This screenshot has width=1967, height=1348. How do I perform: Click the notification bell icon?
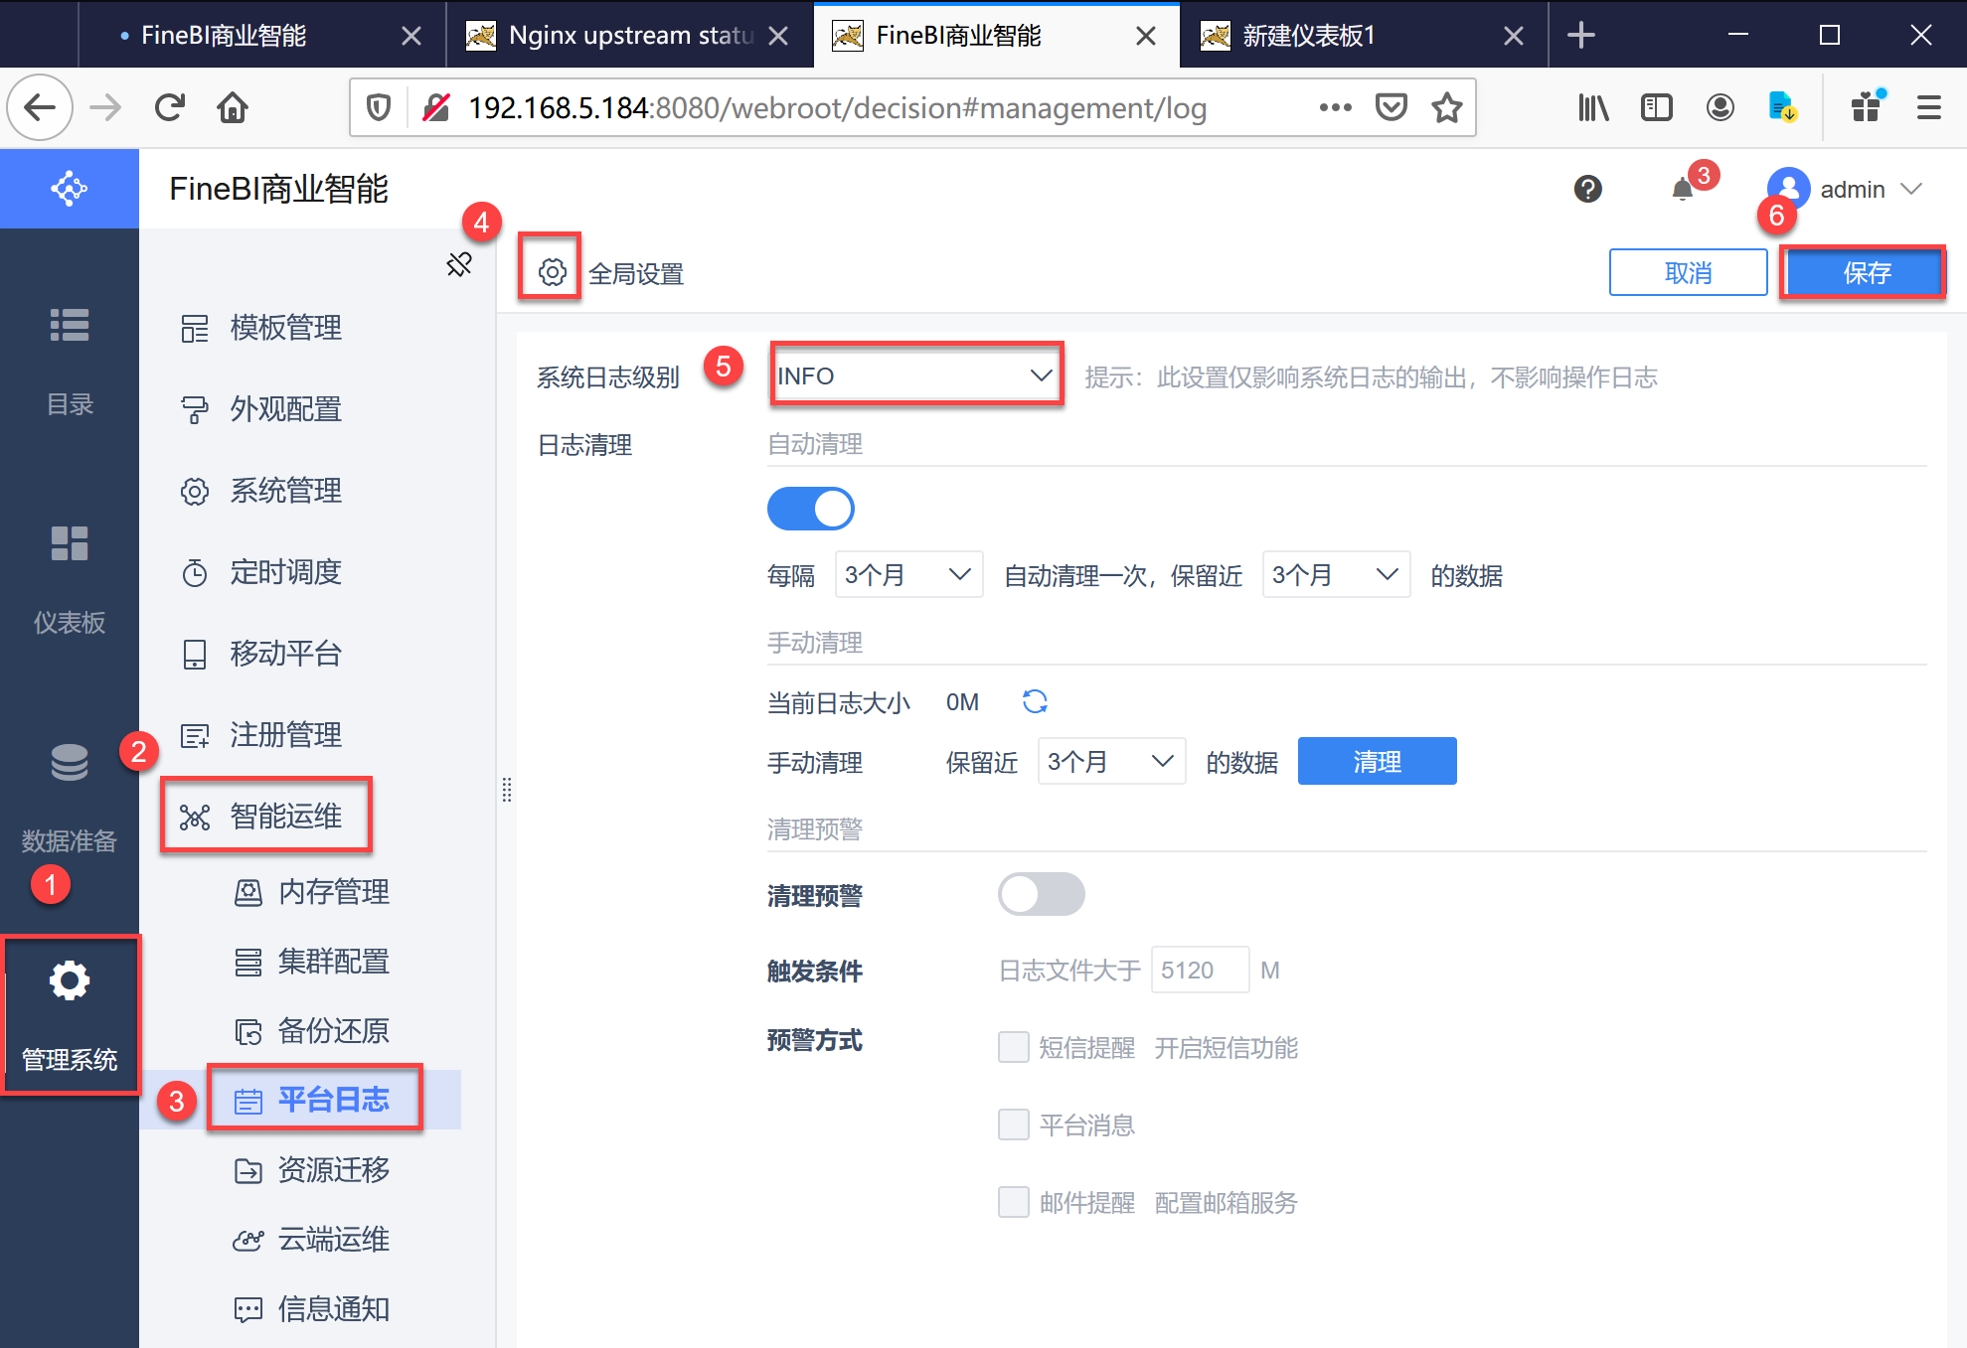click(x=1682, y=189)
